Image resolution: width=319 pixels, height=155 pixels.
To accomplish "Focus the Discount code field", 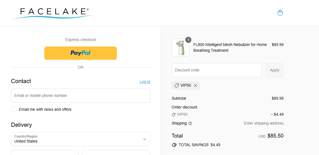I will 217,70.
